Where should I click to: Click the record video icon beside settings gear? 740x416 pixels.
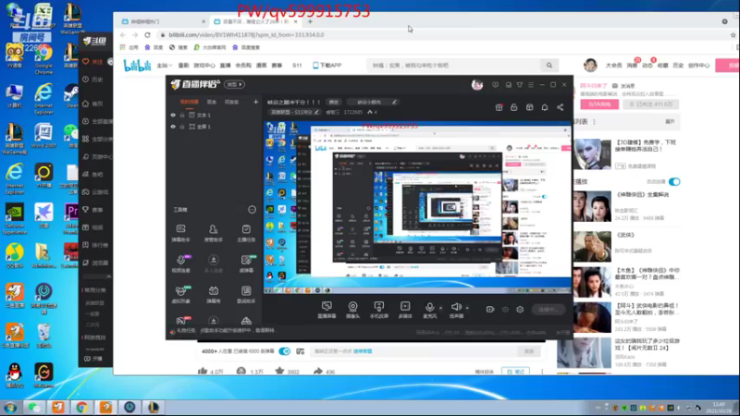(x=490, y=310)
